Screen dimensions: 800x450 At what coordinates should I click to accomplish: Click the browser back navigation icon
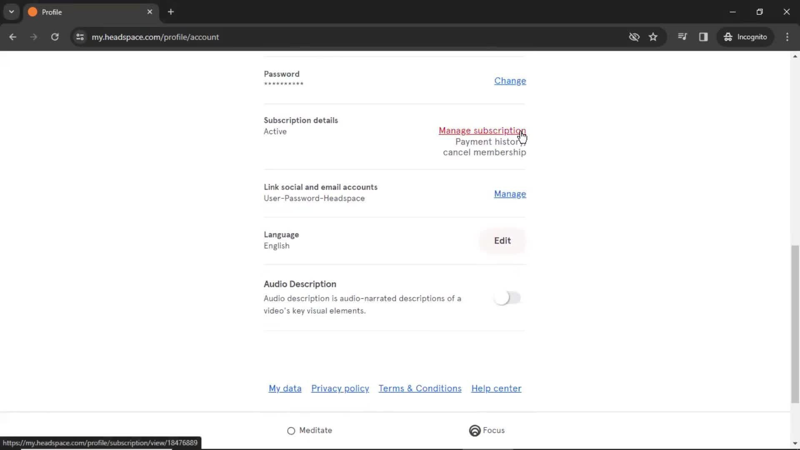(x=13, y=36)
